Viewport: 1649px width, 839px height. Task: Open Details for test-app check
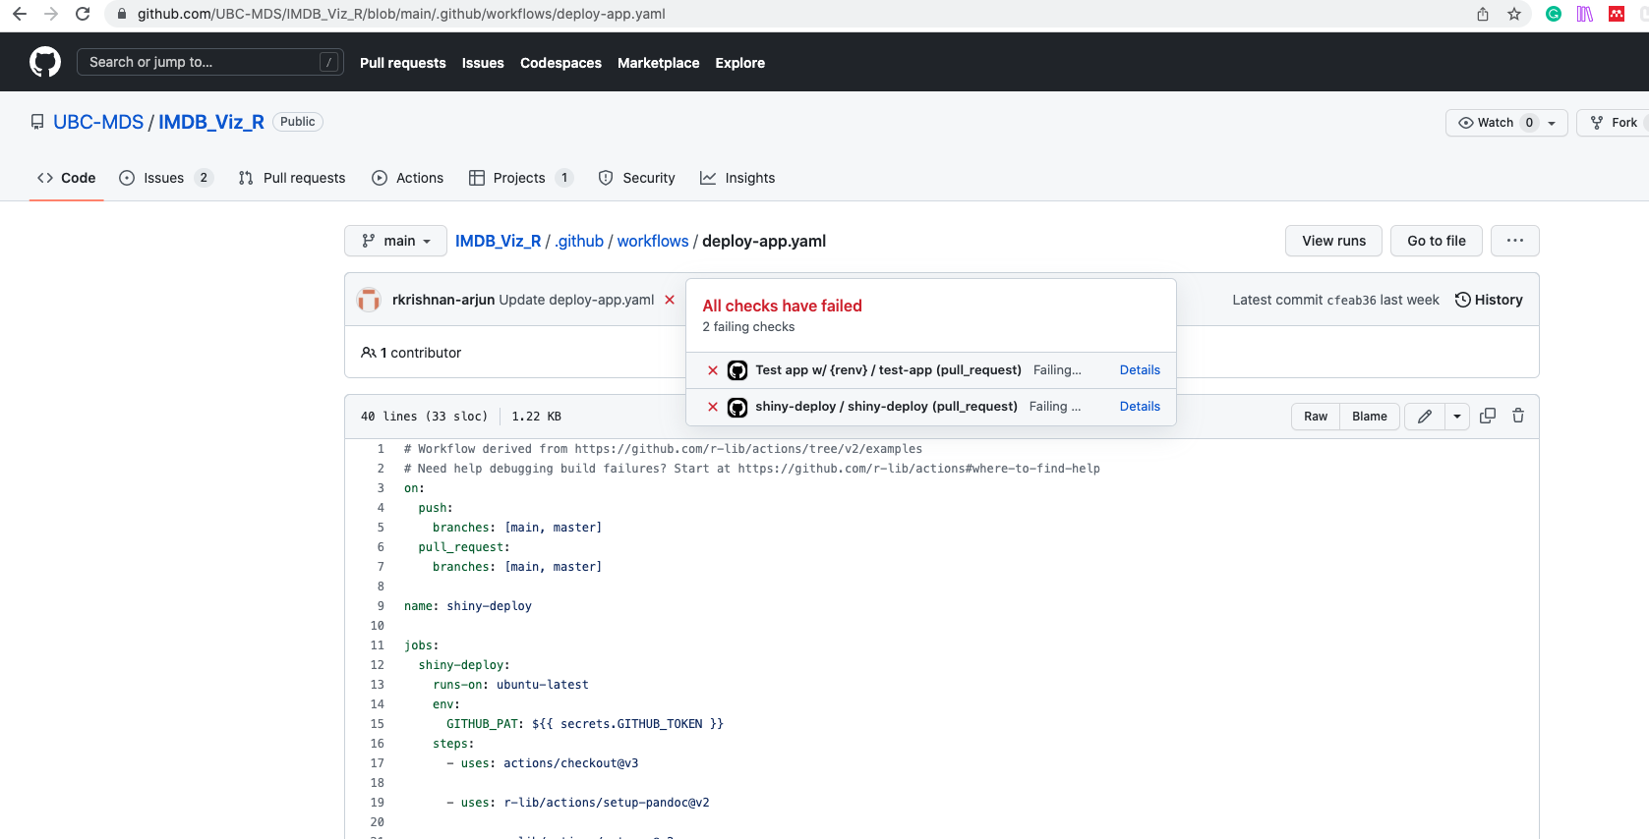pos(1140,370)
